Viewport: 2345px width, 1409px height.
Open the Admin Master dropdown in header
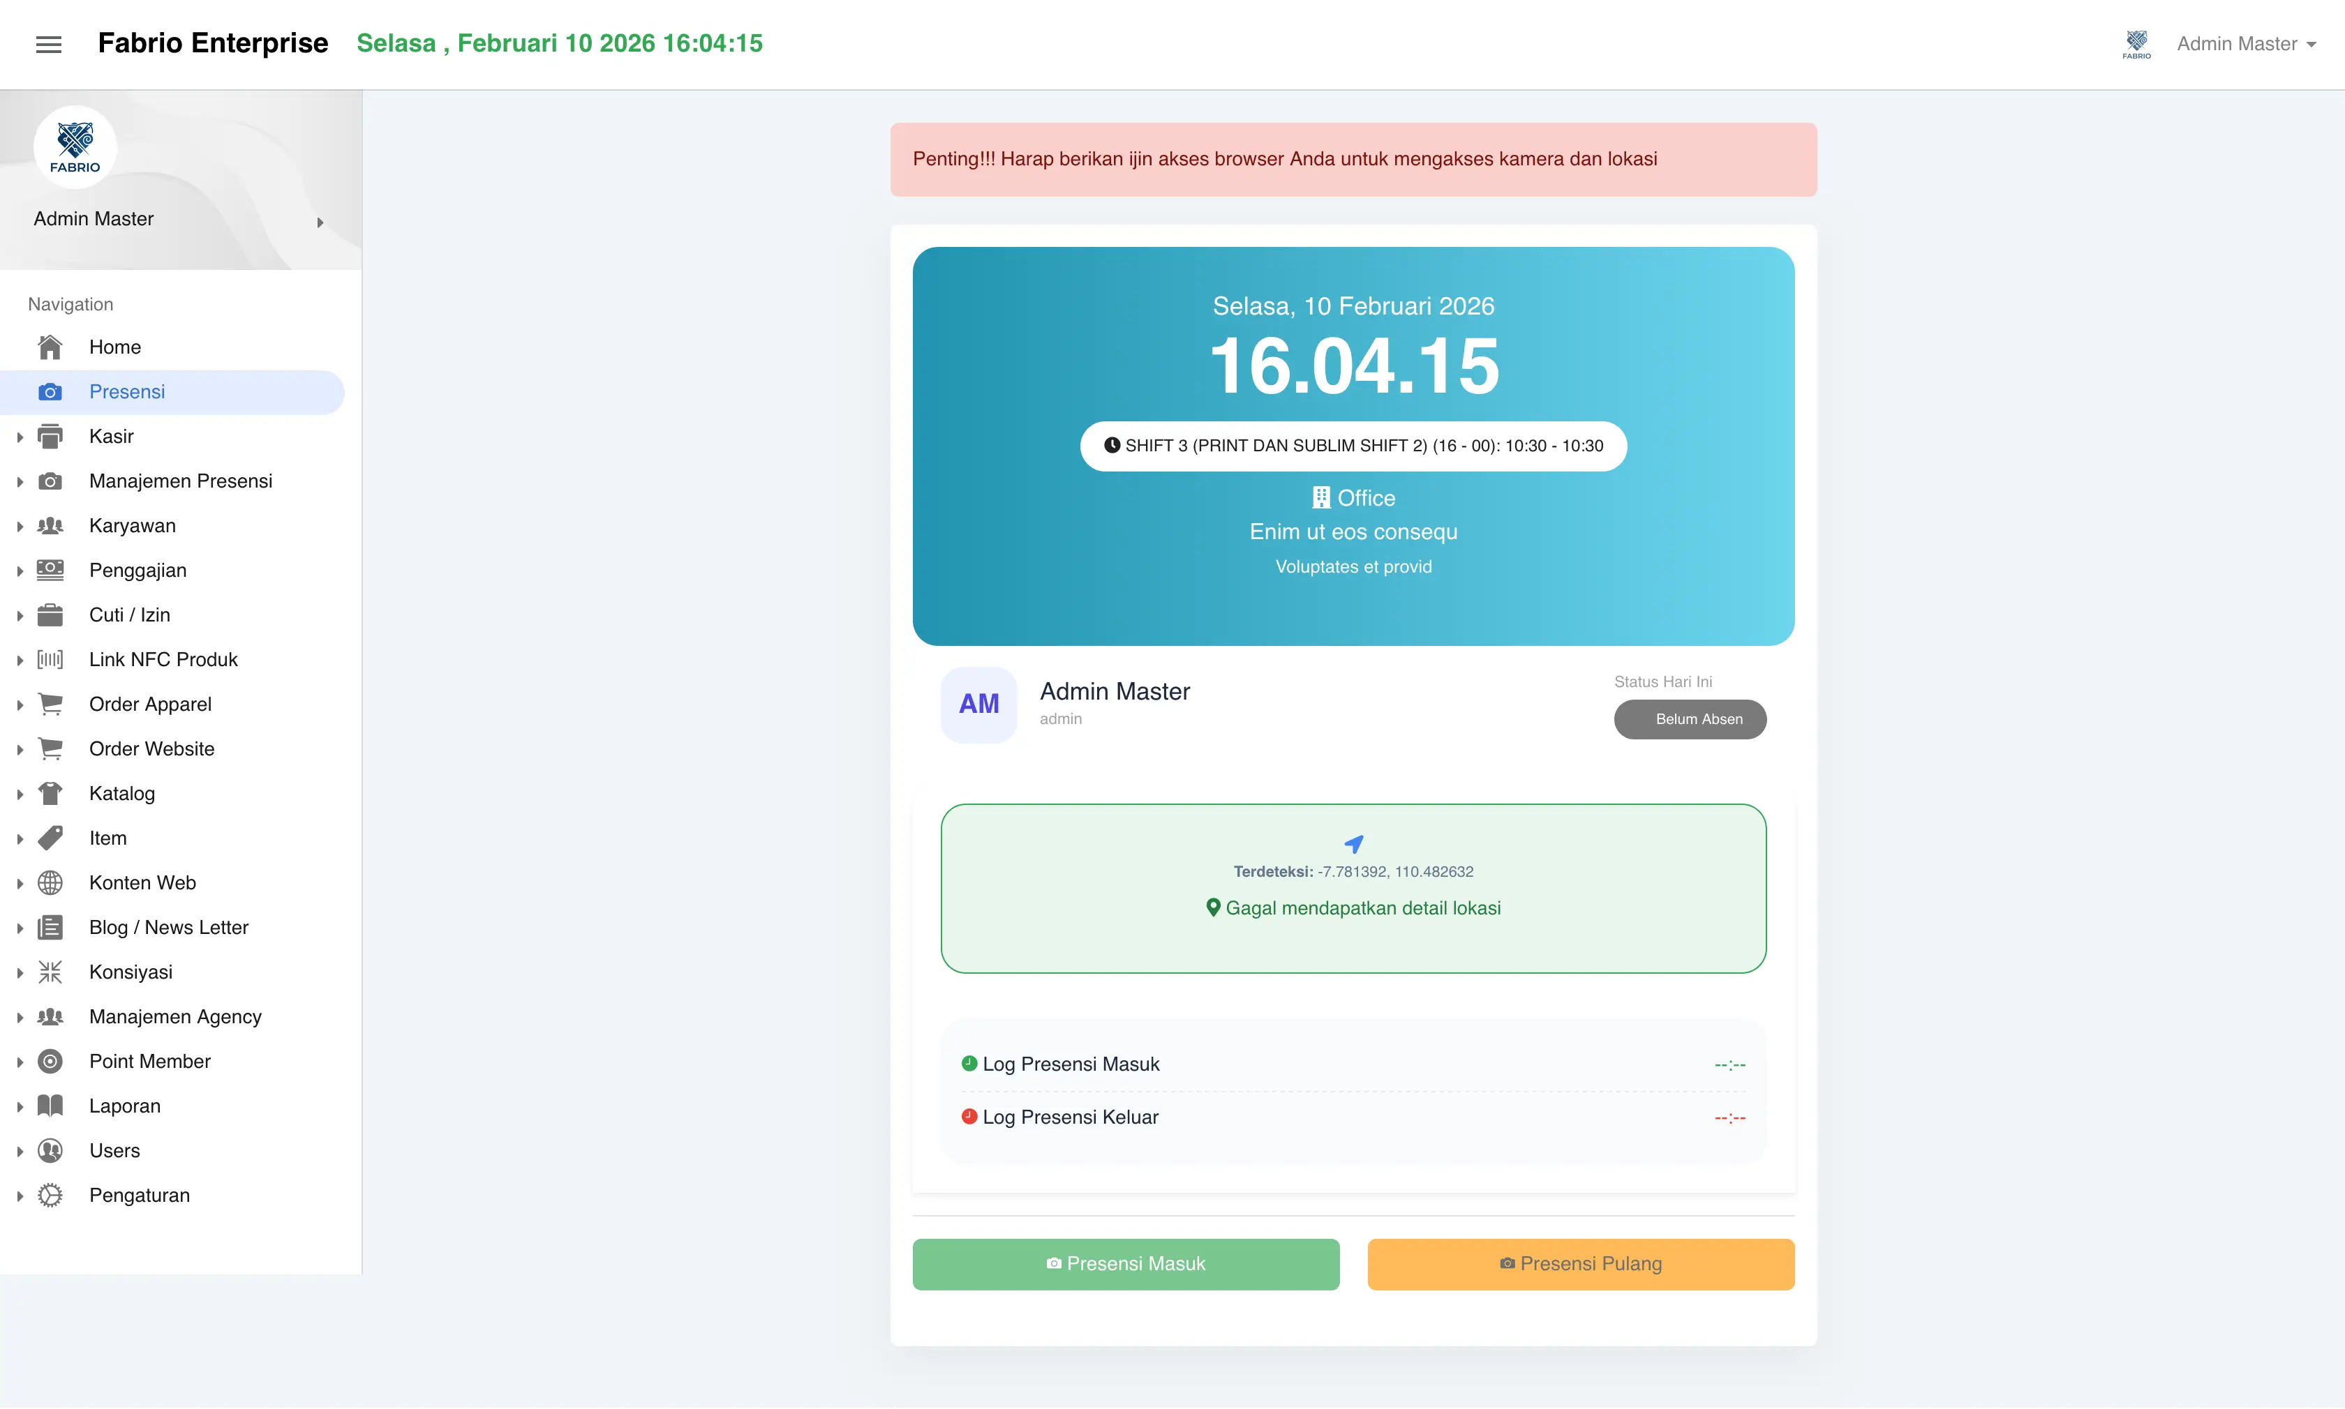[x=2246, y=44]
